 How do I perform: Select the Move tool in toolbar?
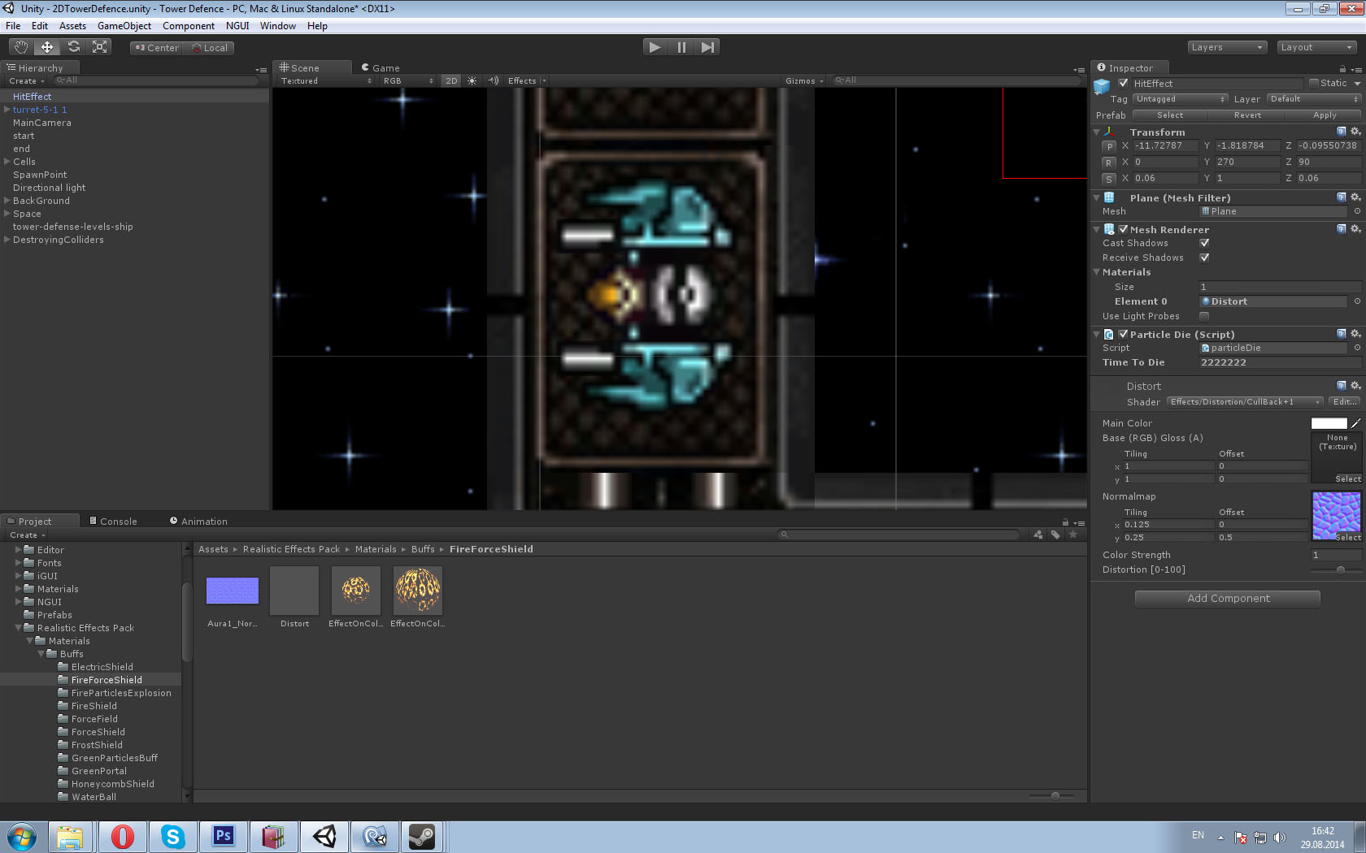coord(47,47)
